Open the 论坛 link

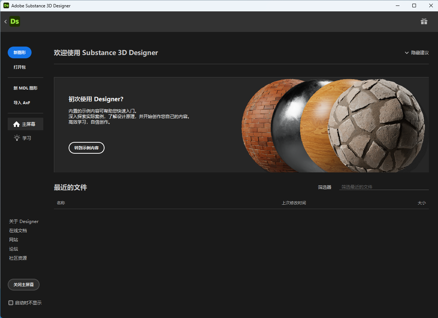pos(14,249)
